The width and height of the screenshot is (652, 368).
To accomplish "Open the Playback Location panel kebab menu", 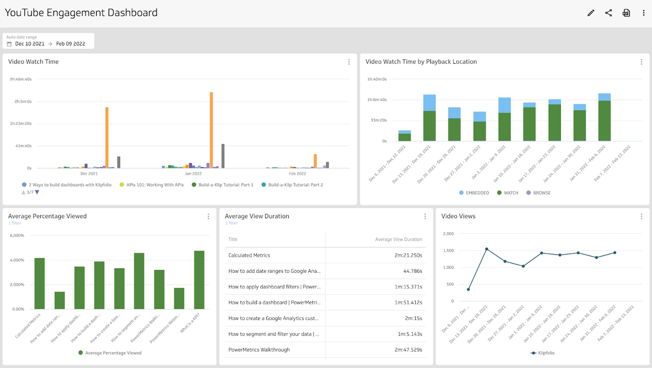I will 641,62.
